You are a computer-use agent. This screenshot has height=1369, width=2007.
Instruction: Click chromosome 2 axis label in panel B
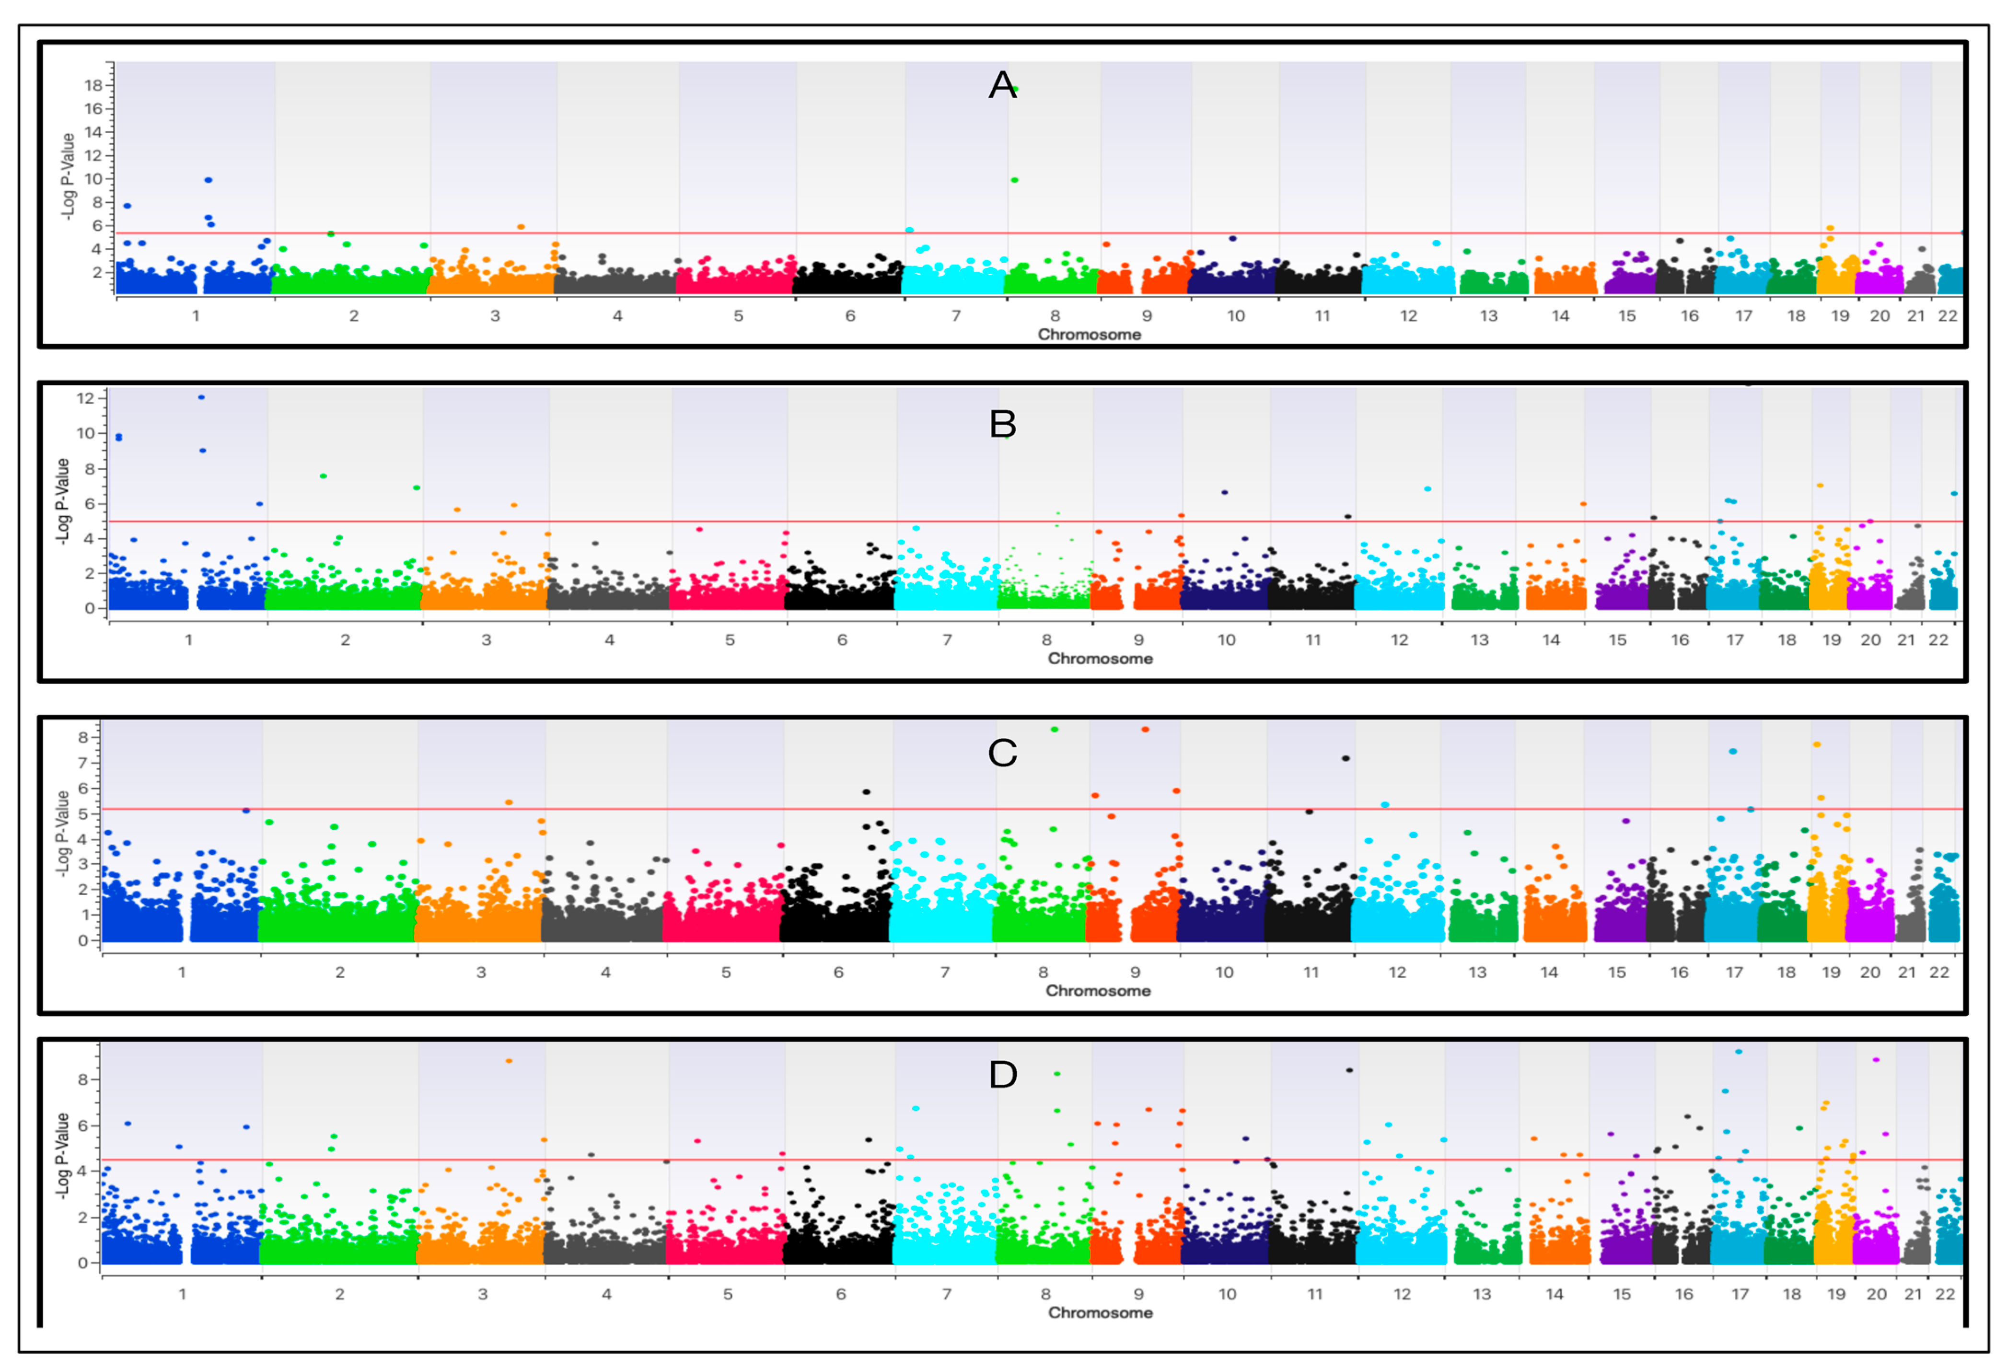(x=346, y=640)
